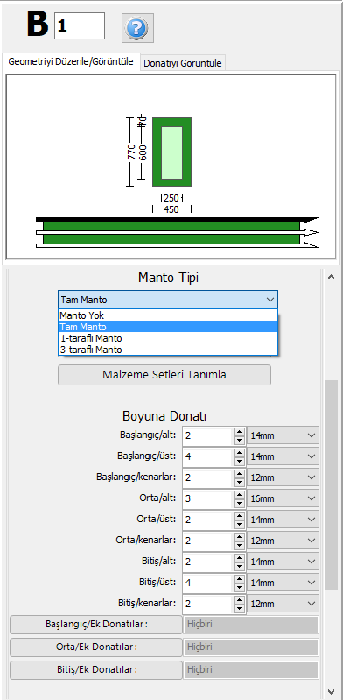Viewport: 343px width, 700px height.
Task: Open the blue question mark help icon
Action: [138, 28]
